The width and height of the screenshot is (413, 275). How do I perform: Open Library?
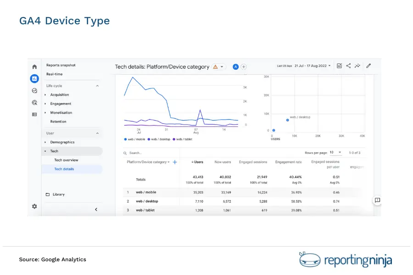tap(58, 194)
